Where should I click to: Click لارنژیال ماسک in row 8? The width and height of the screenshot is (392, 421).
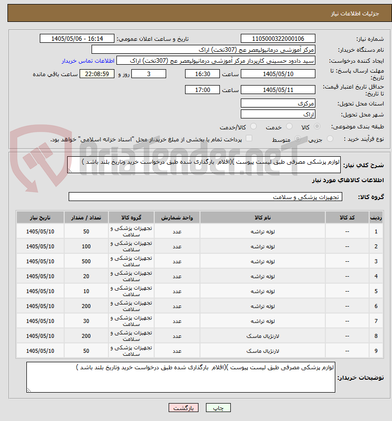tap(263, 336)
